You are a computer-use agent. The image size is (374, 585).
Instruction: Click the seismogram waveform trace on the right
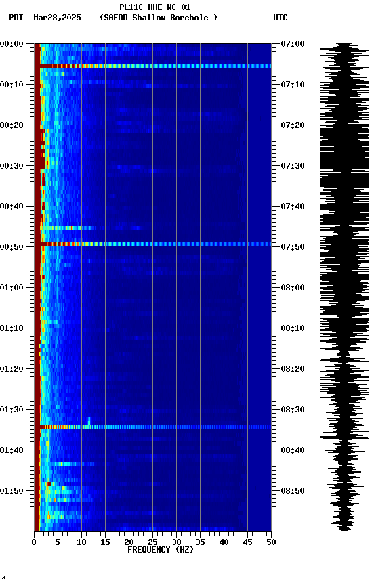344,287
